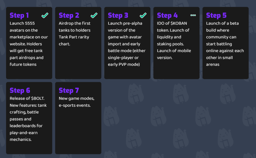The image size is (256, 158).
Task: Click the cat icon right of Step 7 card
Action: (111, 116)
